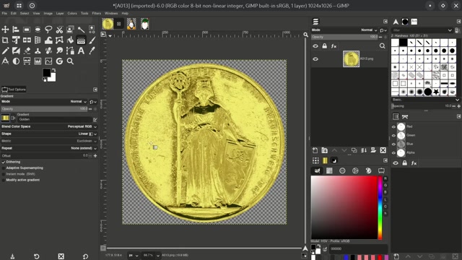
Task: Select the Crop tool
Action: click(x=5, y=40)
